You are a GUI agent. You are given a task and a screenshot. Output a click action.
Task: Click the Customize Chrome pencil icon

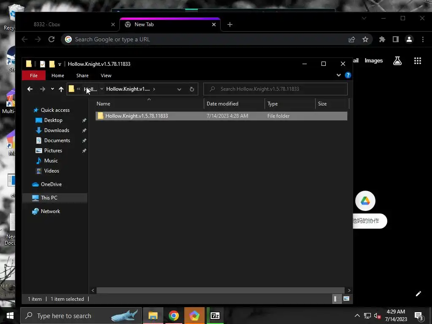point(418,294)
